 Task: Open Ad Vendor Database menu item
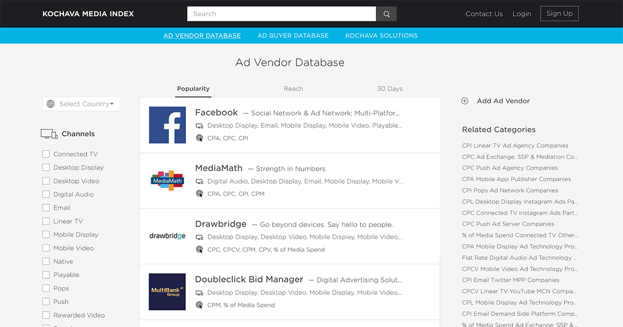coord(202,36)
